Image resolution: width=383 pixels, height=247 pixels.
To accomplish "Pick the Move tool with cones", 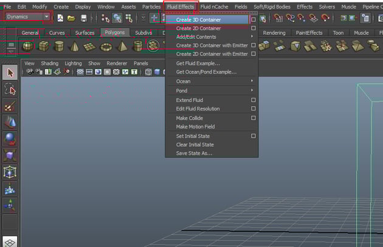I will [x=10, y=123].
